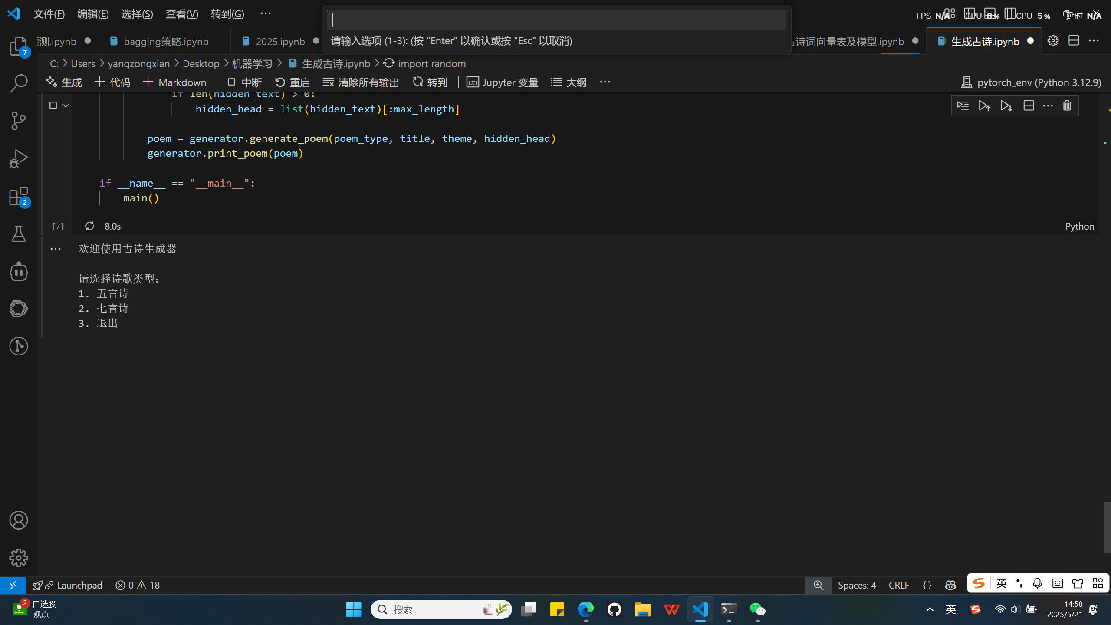This screenshot has height=625, width=1111.
Task: Click Execute Above Cells icon
Action: click(x=984, y=105)
